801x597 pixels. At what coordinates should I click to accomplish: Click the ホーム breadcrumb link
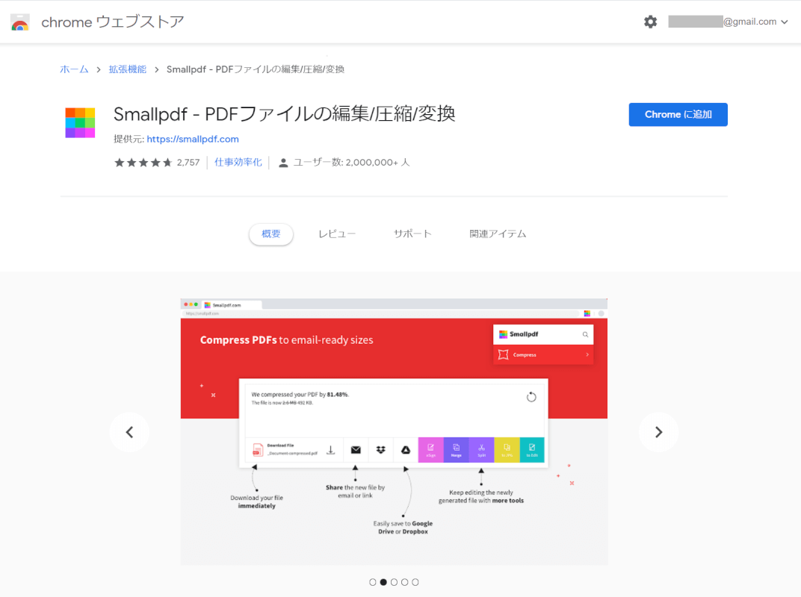pyautogui.click(x=74, y=69)
